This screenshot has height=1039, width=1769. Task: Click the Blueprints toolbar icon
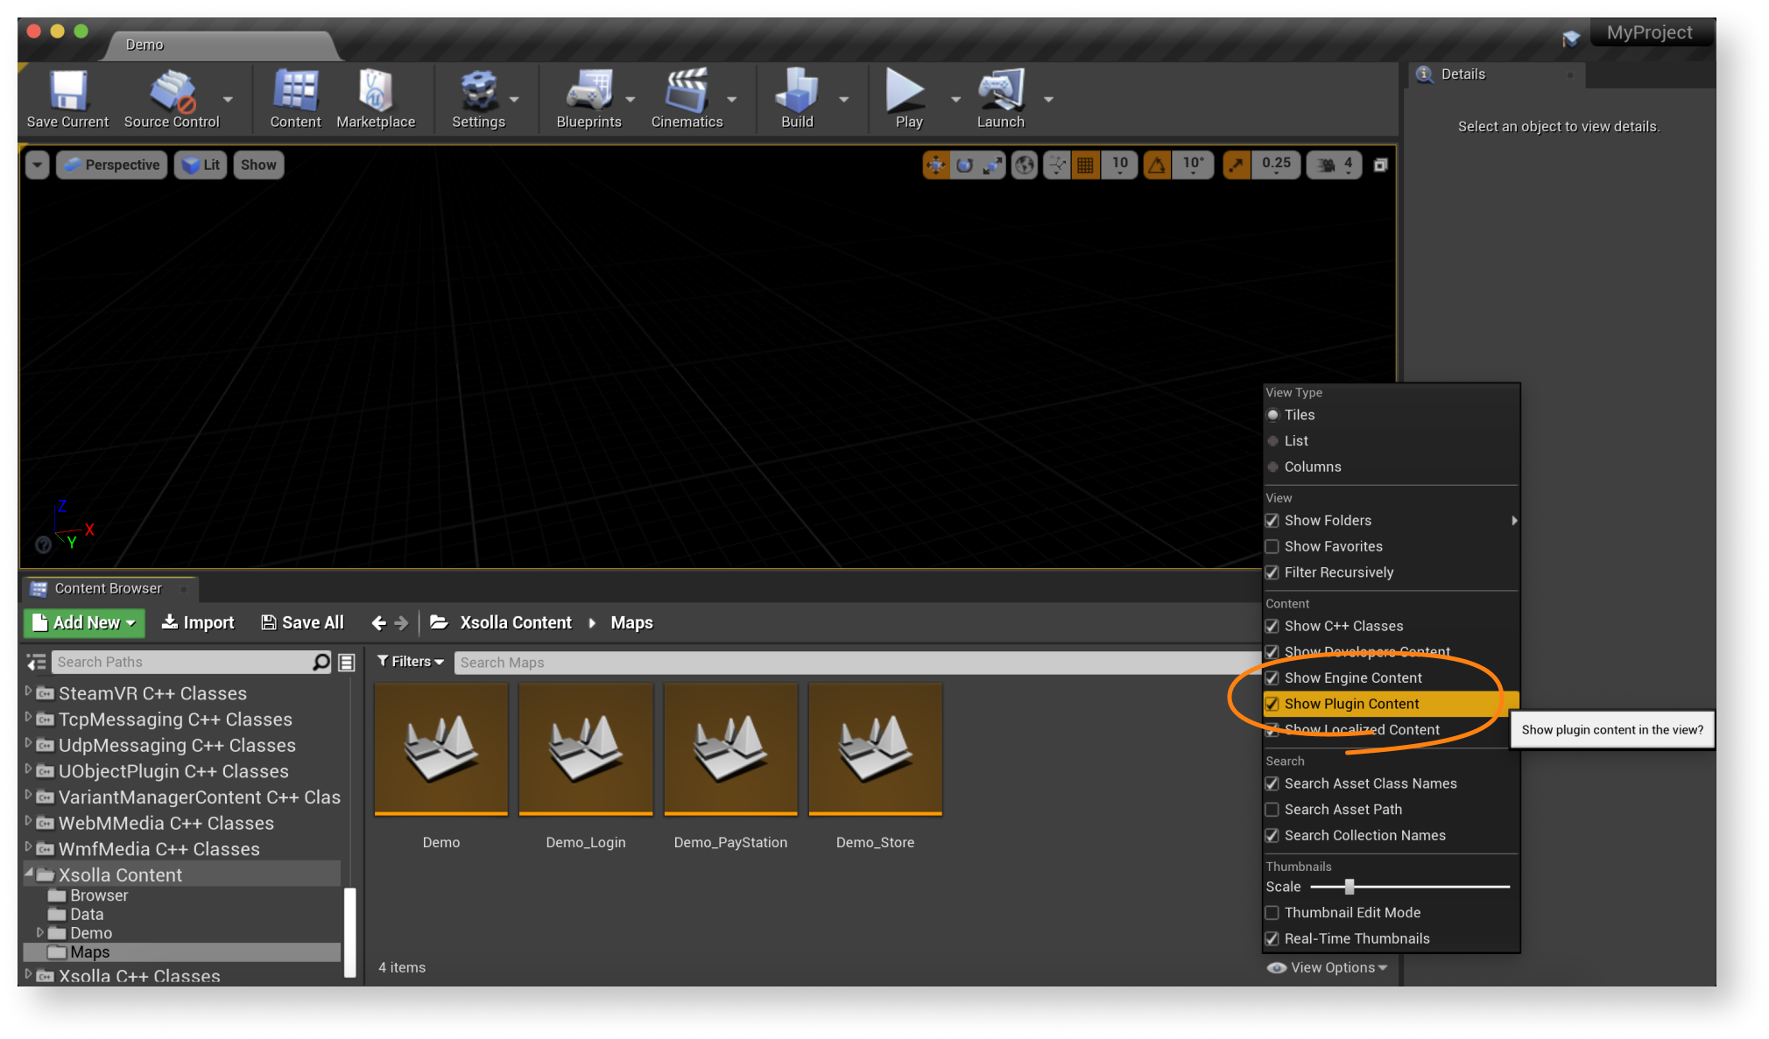(588, 92)
